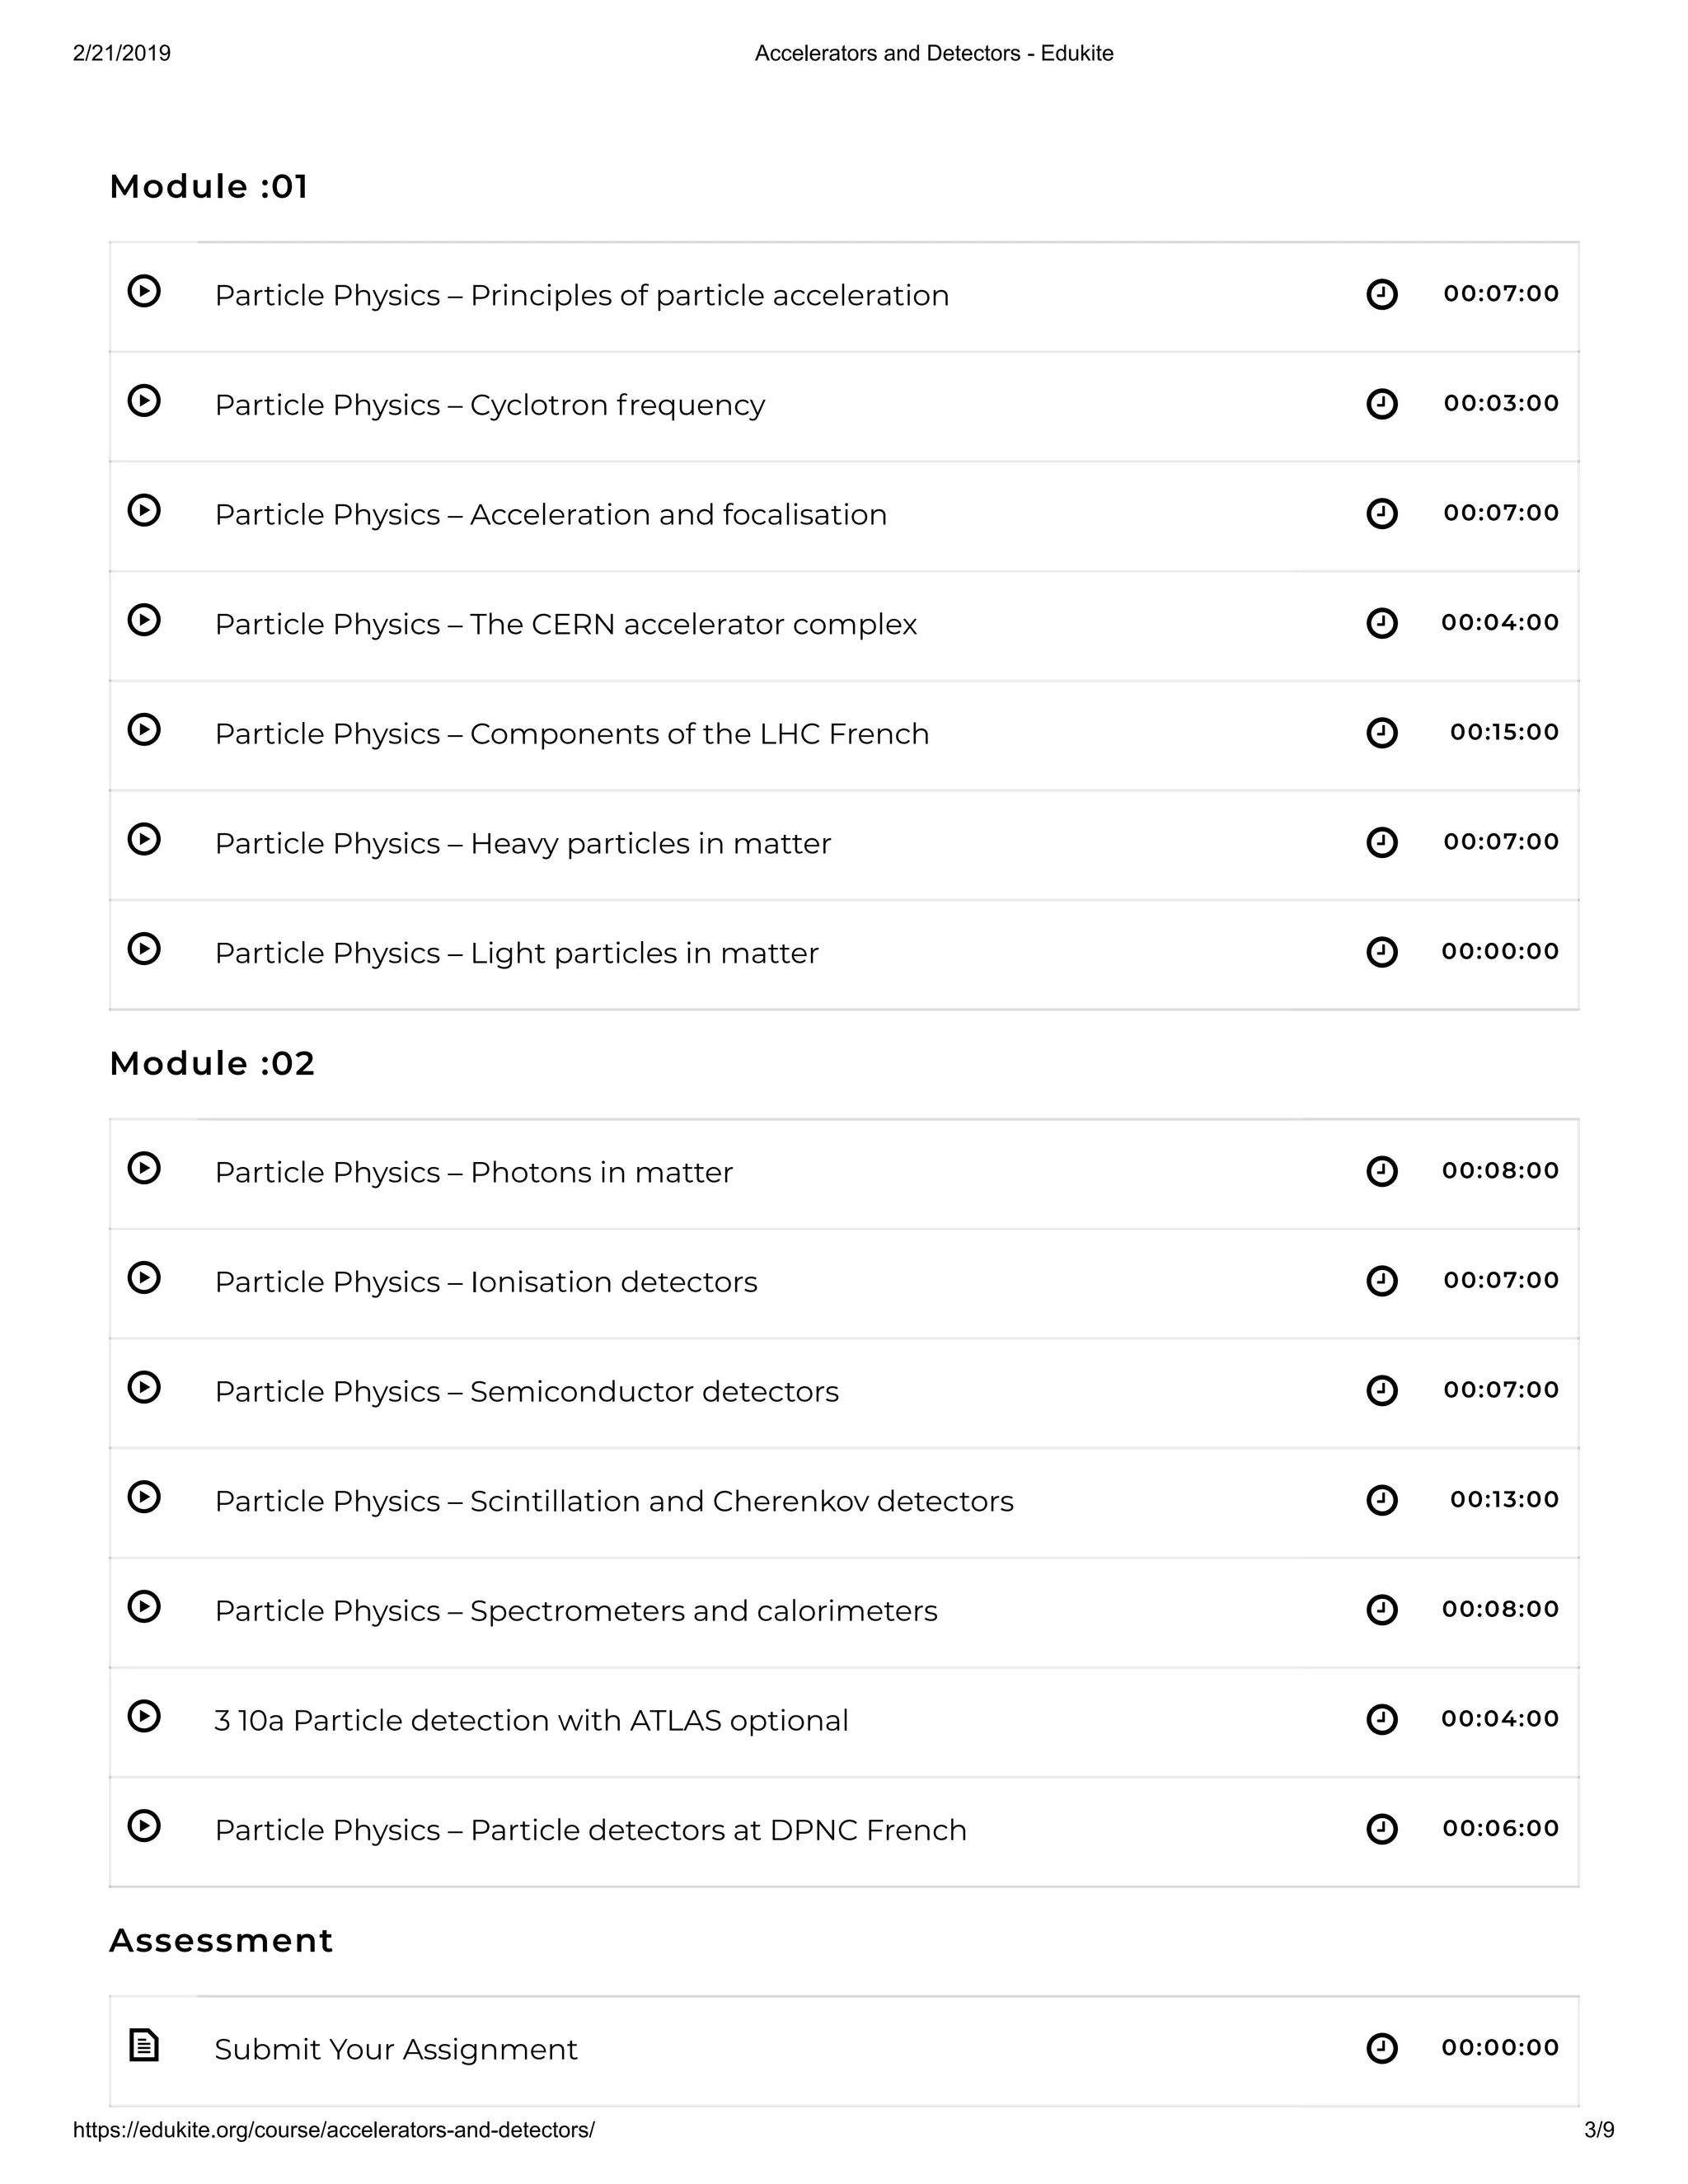Click play icon beside Cyclotron frequency lesson
This screenshot has height=2184, width=1688.
click(x=144, y=401)
